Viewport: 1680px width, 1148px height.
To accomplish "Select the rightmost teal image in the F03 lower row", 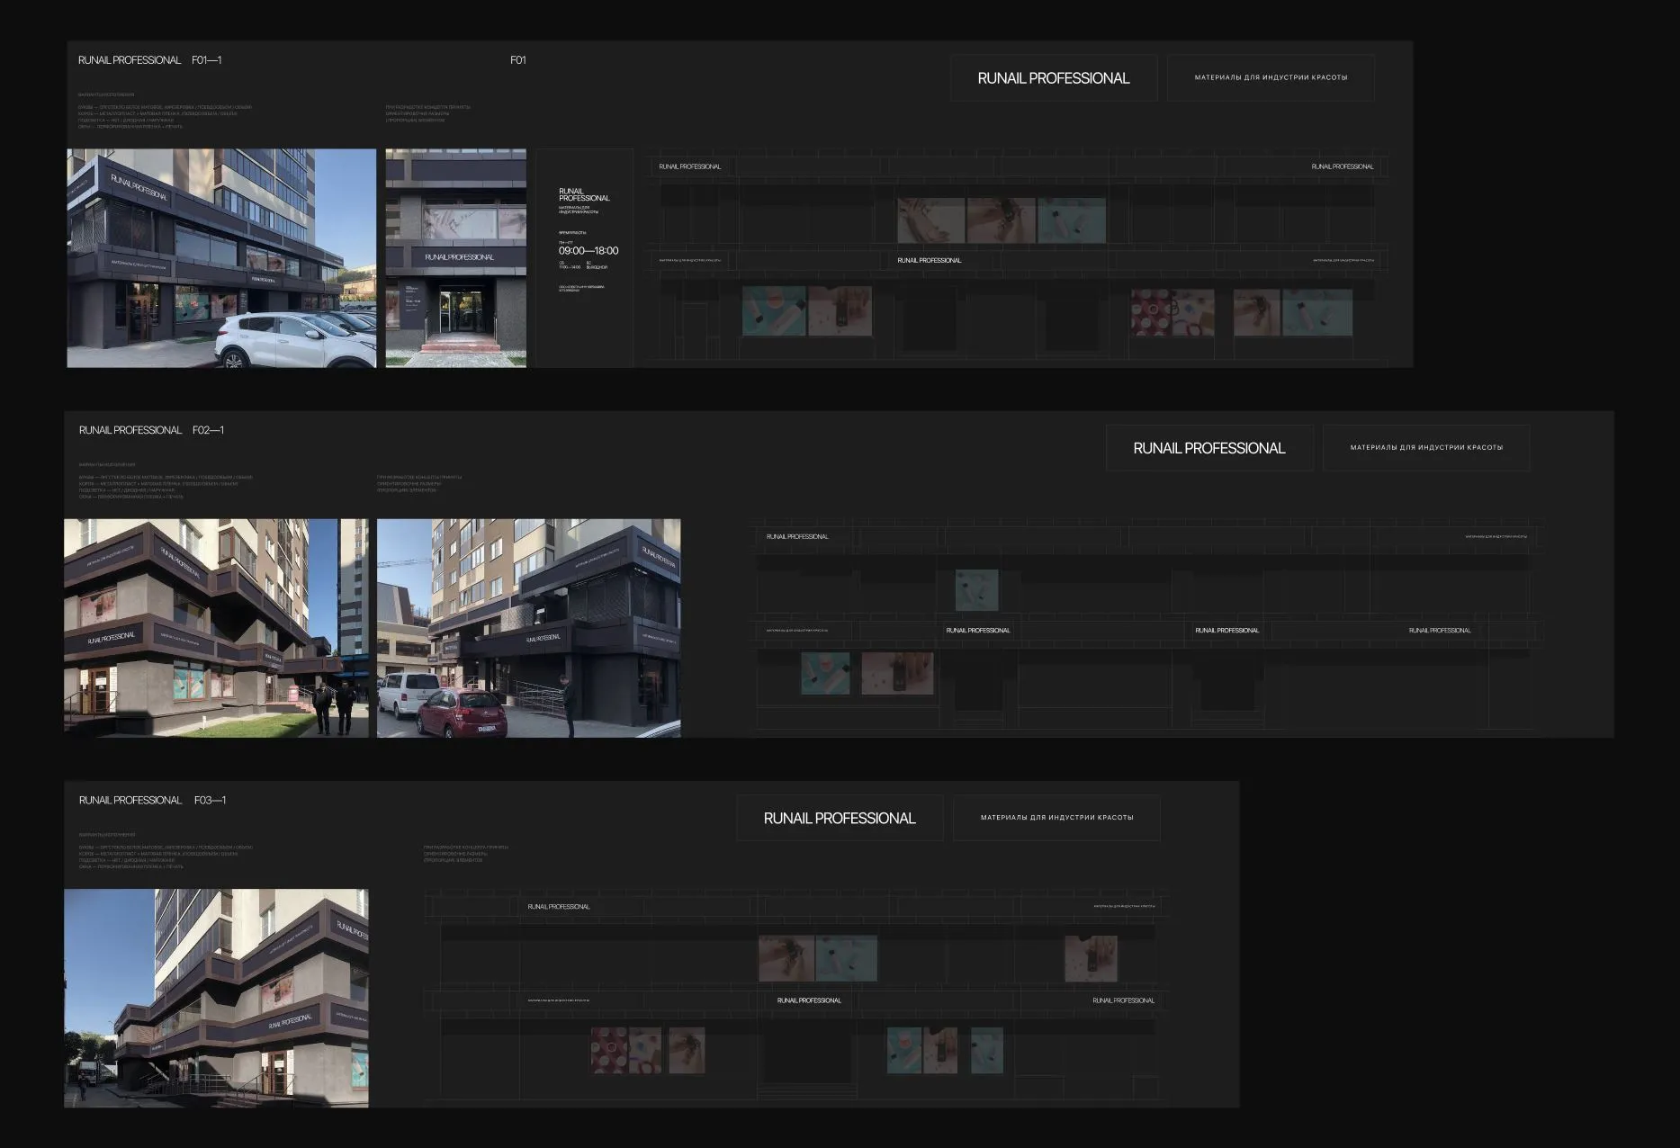I will pos(987,1050).
